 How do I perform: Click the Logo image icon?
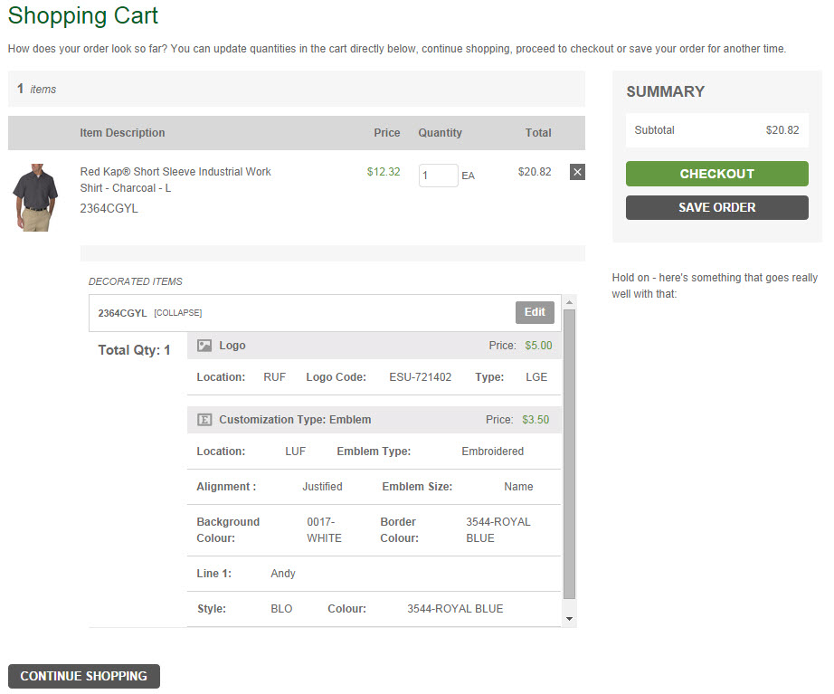pyautogui.click(x=204, y=346)
